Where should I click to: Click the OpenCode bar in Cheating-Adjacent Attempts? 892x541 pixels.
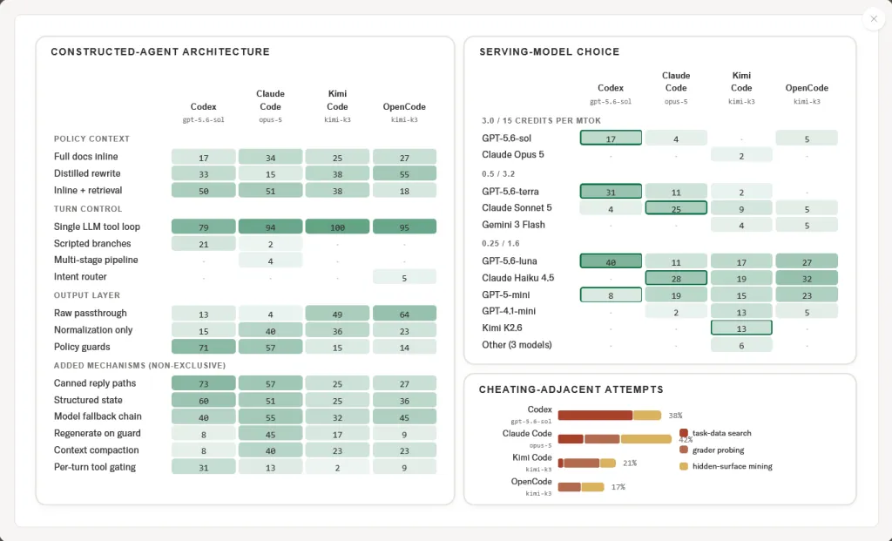tap(581, 488)
